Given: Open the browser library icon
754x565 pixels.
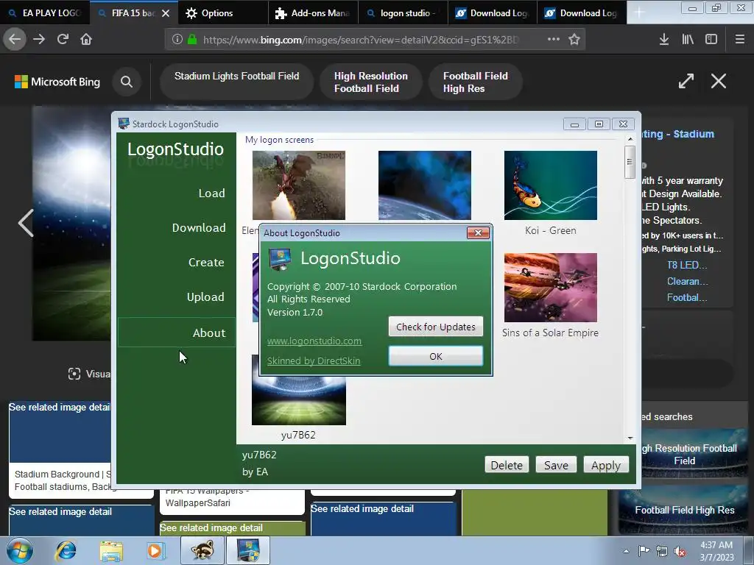Looking at the screenshot, I should [688, 40].
